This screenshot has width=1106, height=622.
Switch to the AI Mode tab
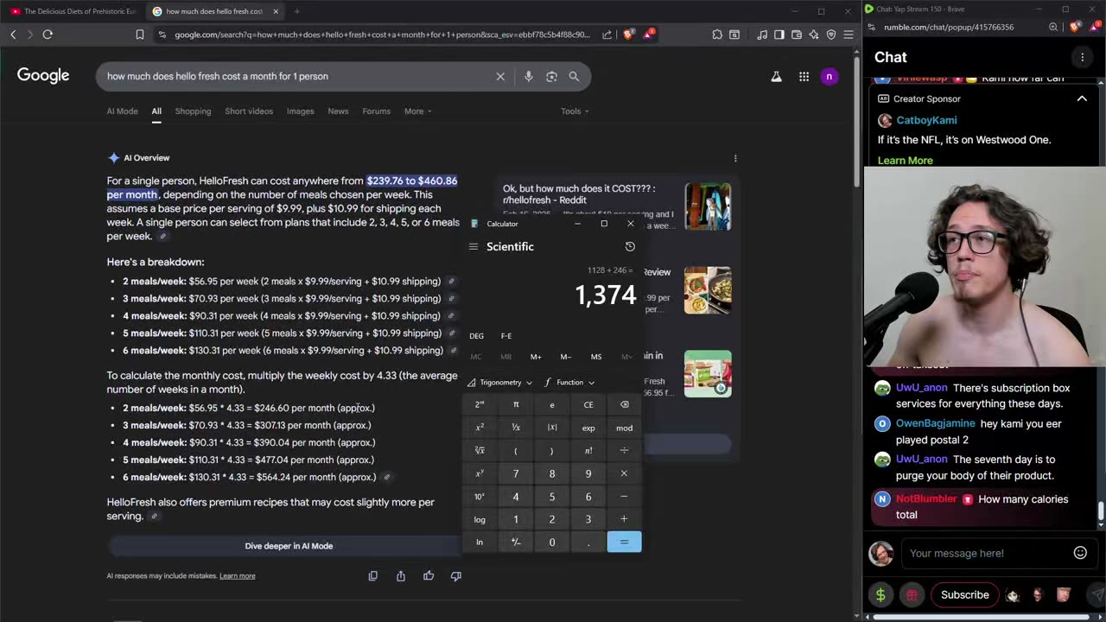pyautogui.click(x=122, y=111)
